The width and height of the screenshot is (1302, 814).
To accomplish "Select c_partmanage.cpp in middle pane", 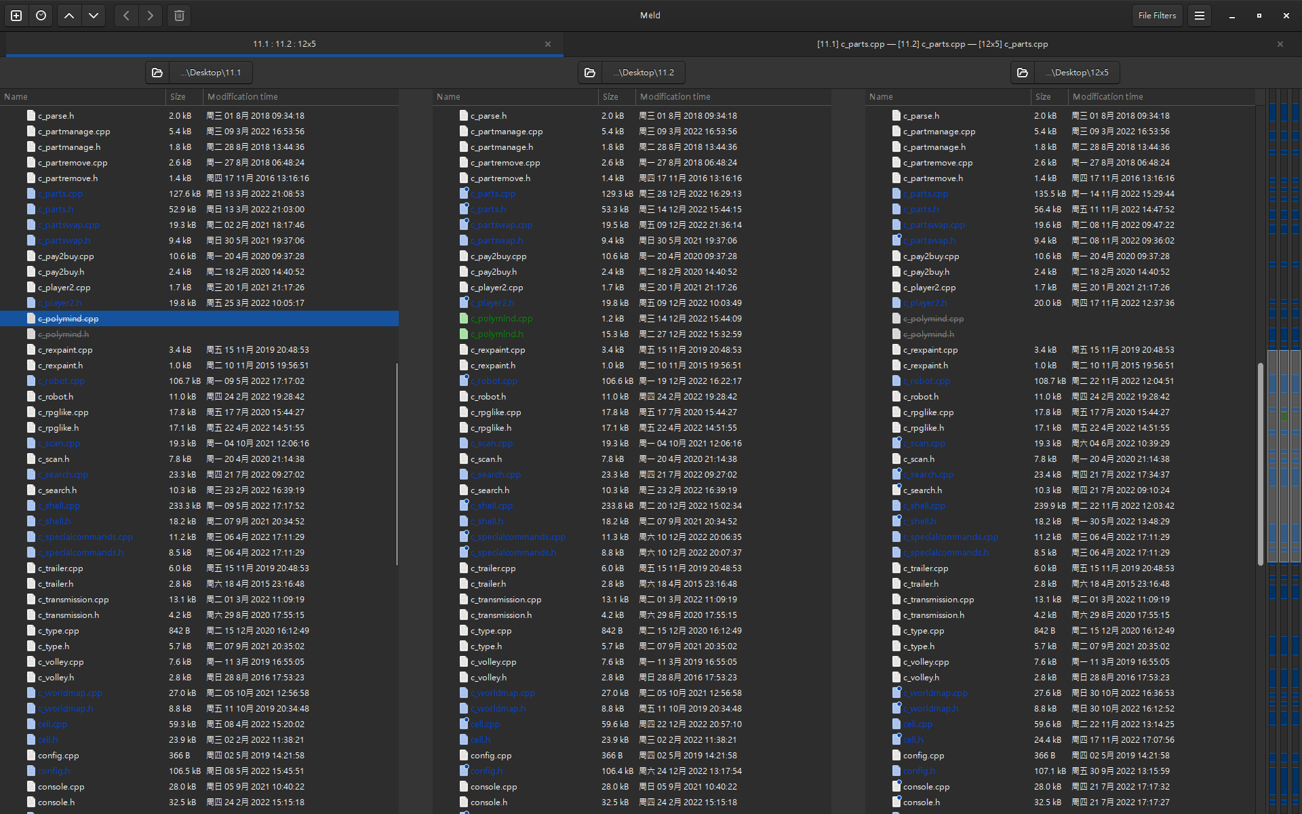I will [x=632, y=132].
